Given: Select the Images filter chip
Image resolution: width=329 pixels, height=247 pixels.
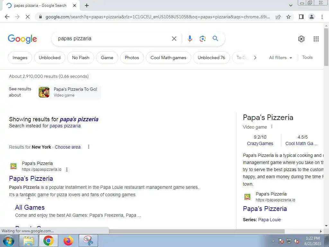Looking at the screenshot, I should [20, 58].
